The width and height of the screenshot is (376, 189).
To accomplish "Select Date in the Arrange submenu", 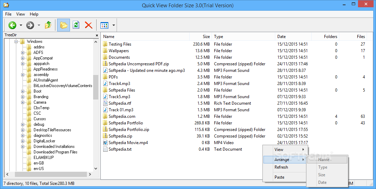I will pos(327,182).
